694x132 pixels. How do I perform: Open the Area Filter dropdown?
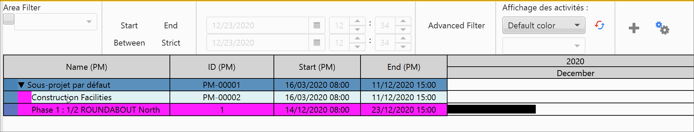(x=55, y=22)
